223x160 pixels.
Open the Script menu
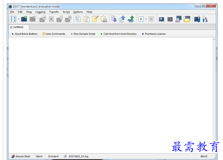66,12
